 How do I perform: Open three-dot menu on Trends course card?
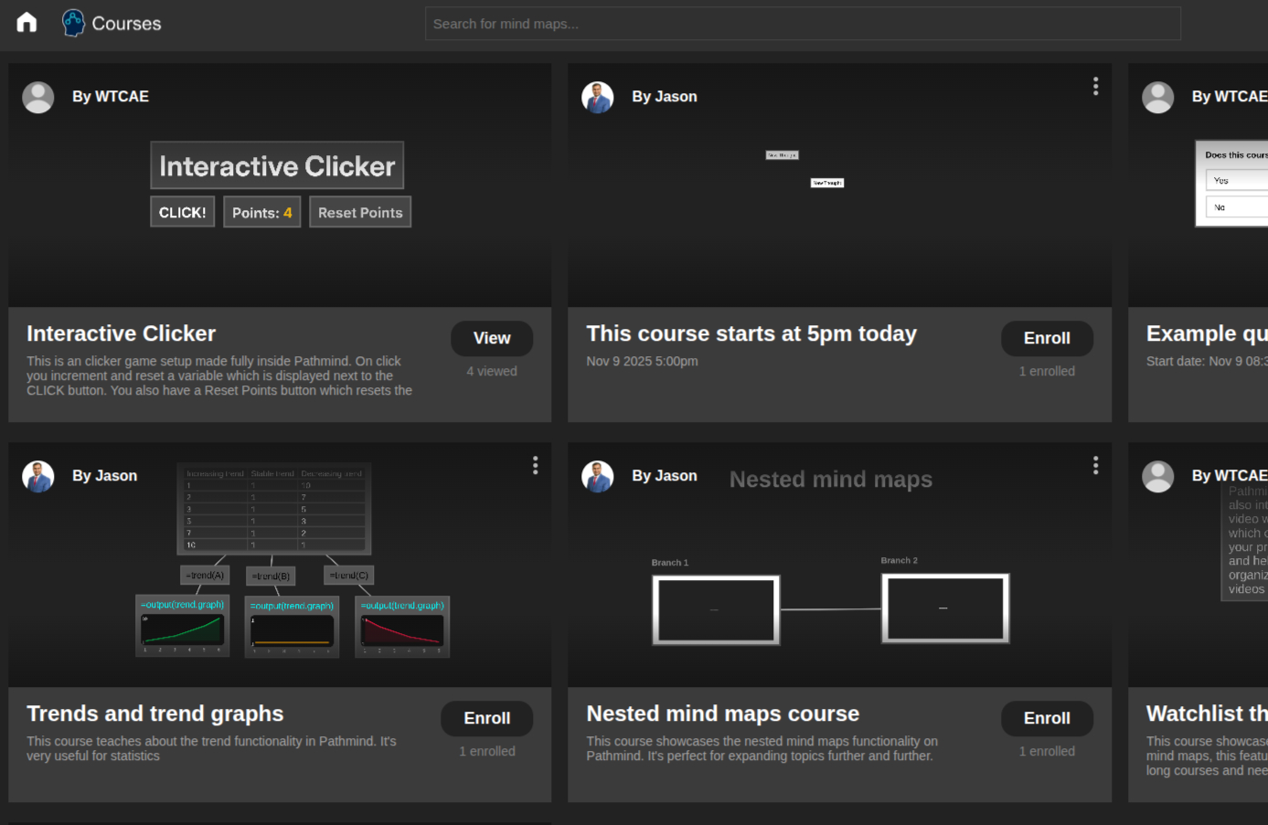click(536, 465)
